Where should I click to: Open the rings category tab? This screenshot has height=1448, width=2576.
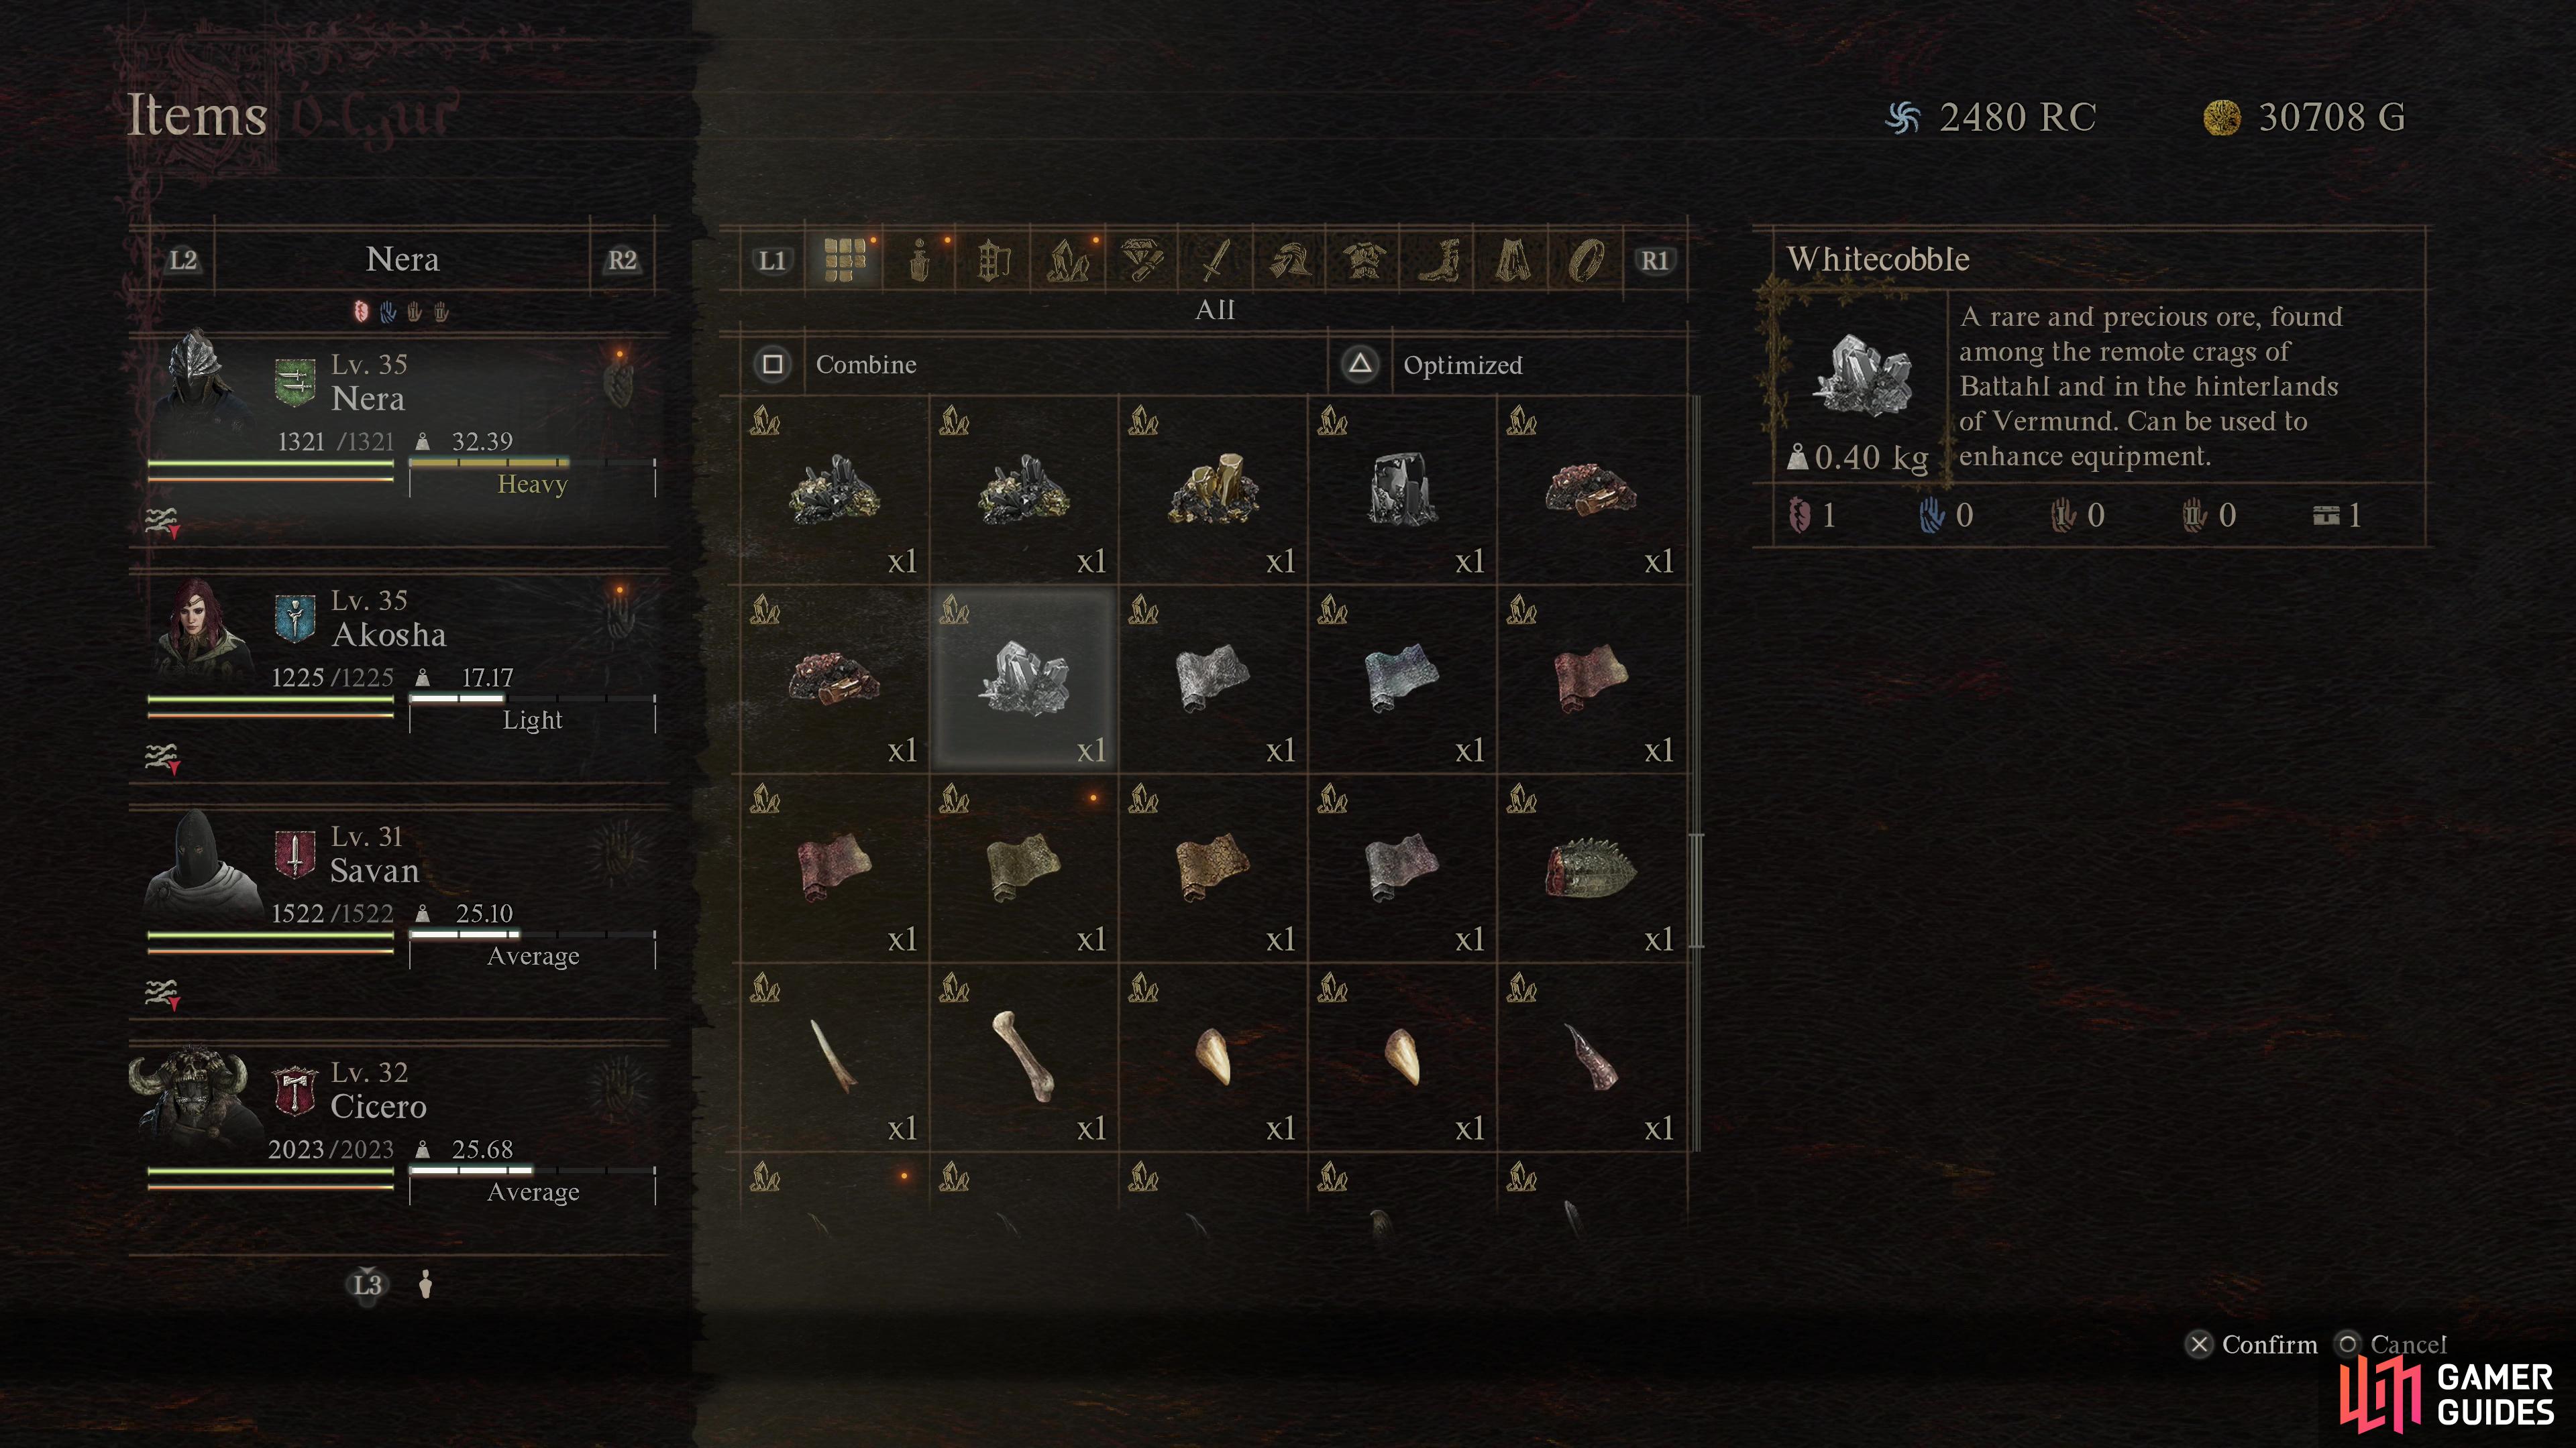click(1586, 260)
